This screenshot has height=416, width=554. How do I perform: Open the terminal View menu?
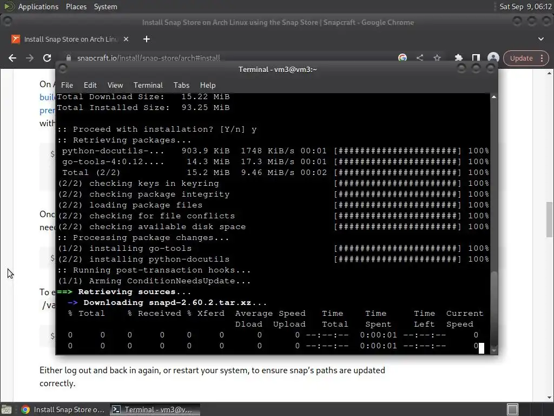[x=115, y=85]
